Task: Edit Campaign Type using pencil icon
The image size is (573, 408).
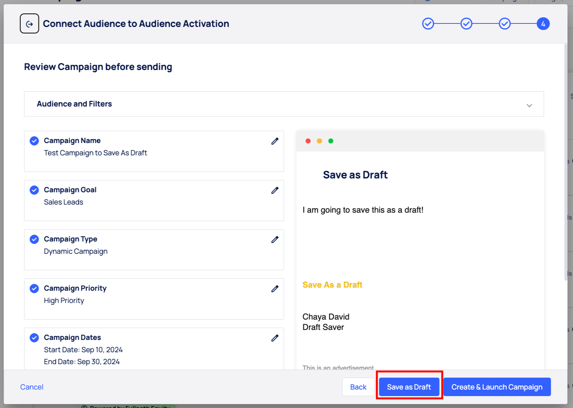Action: point(275,240)
